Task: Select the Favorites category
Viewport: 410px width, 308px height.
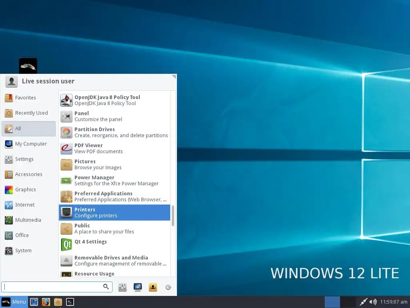Action: tap(28, 98)
